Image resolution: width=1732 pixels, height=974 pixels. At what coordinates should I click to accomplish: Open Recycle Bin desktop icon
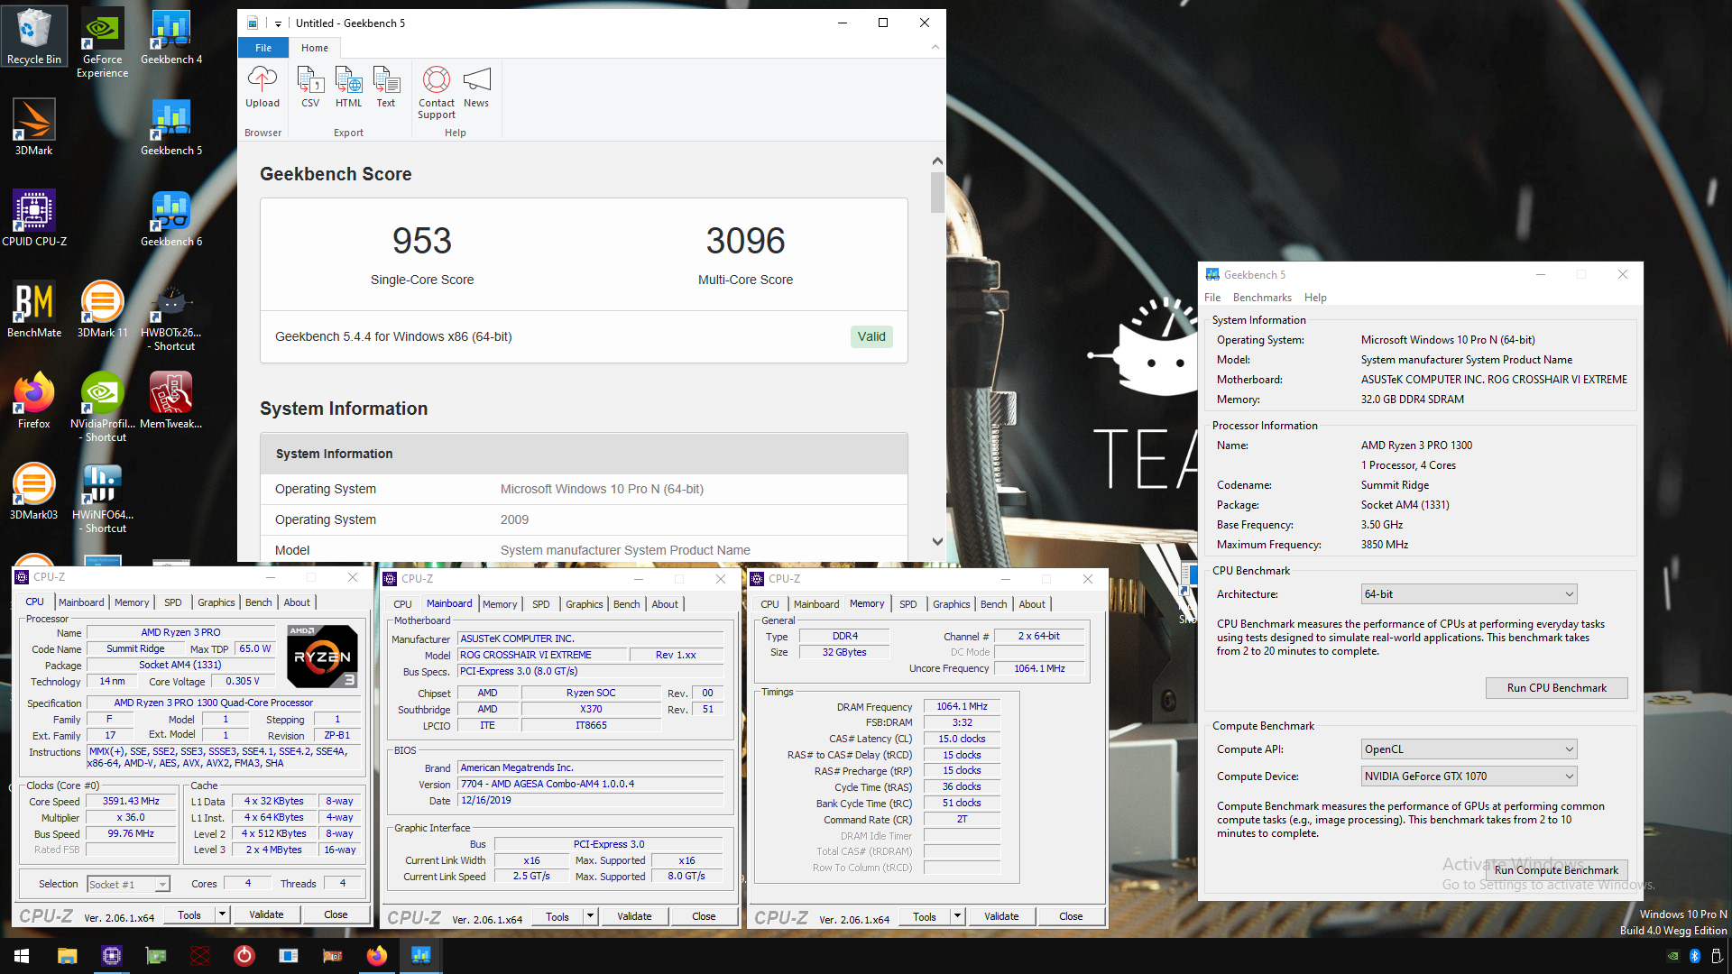pyautogui.click(x=34, y=37)
